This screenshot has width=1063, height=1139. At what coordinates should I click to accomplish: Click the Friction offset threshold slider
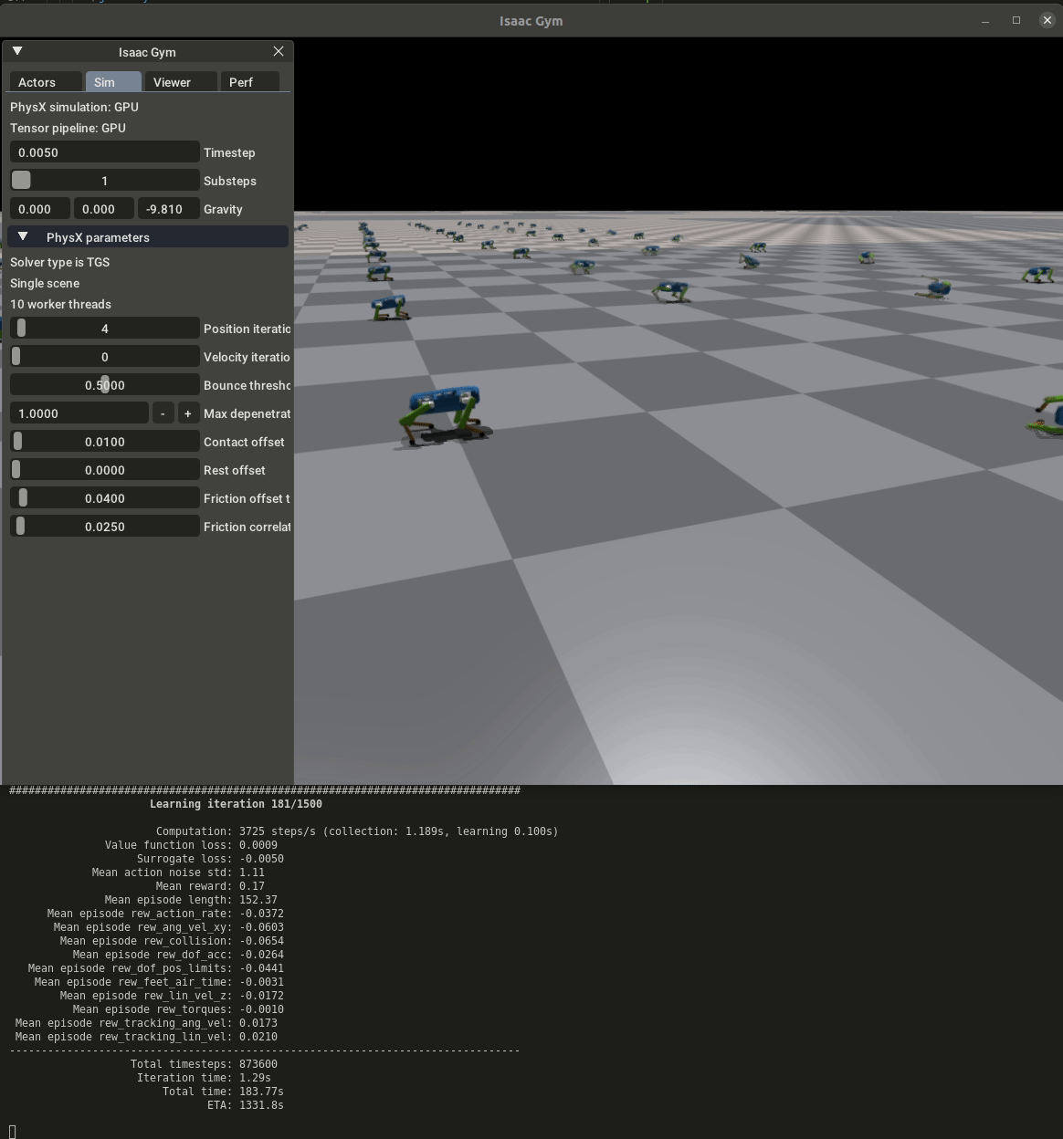[104, 498]
